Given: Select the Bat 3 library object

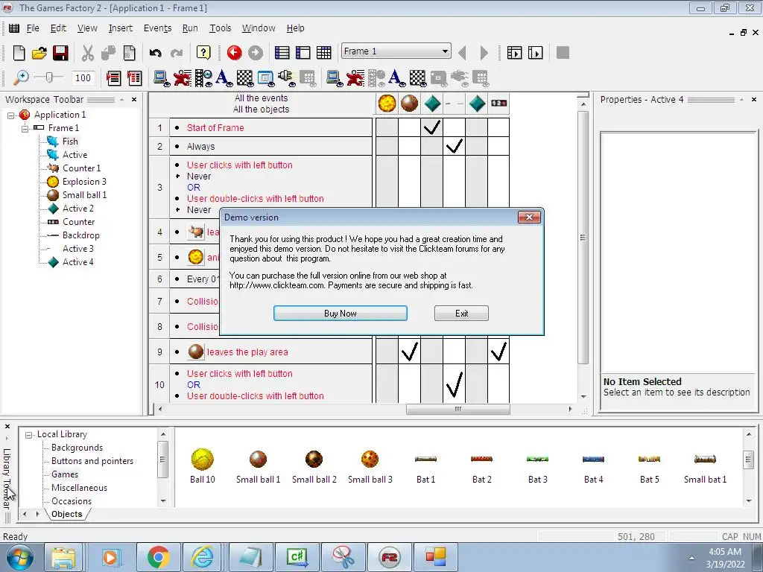Looking at the screenshot, I should pos(538,469).
